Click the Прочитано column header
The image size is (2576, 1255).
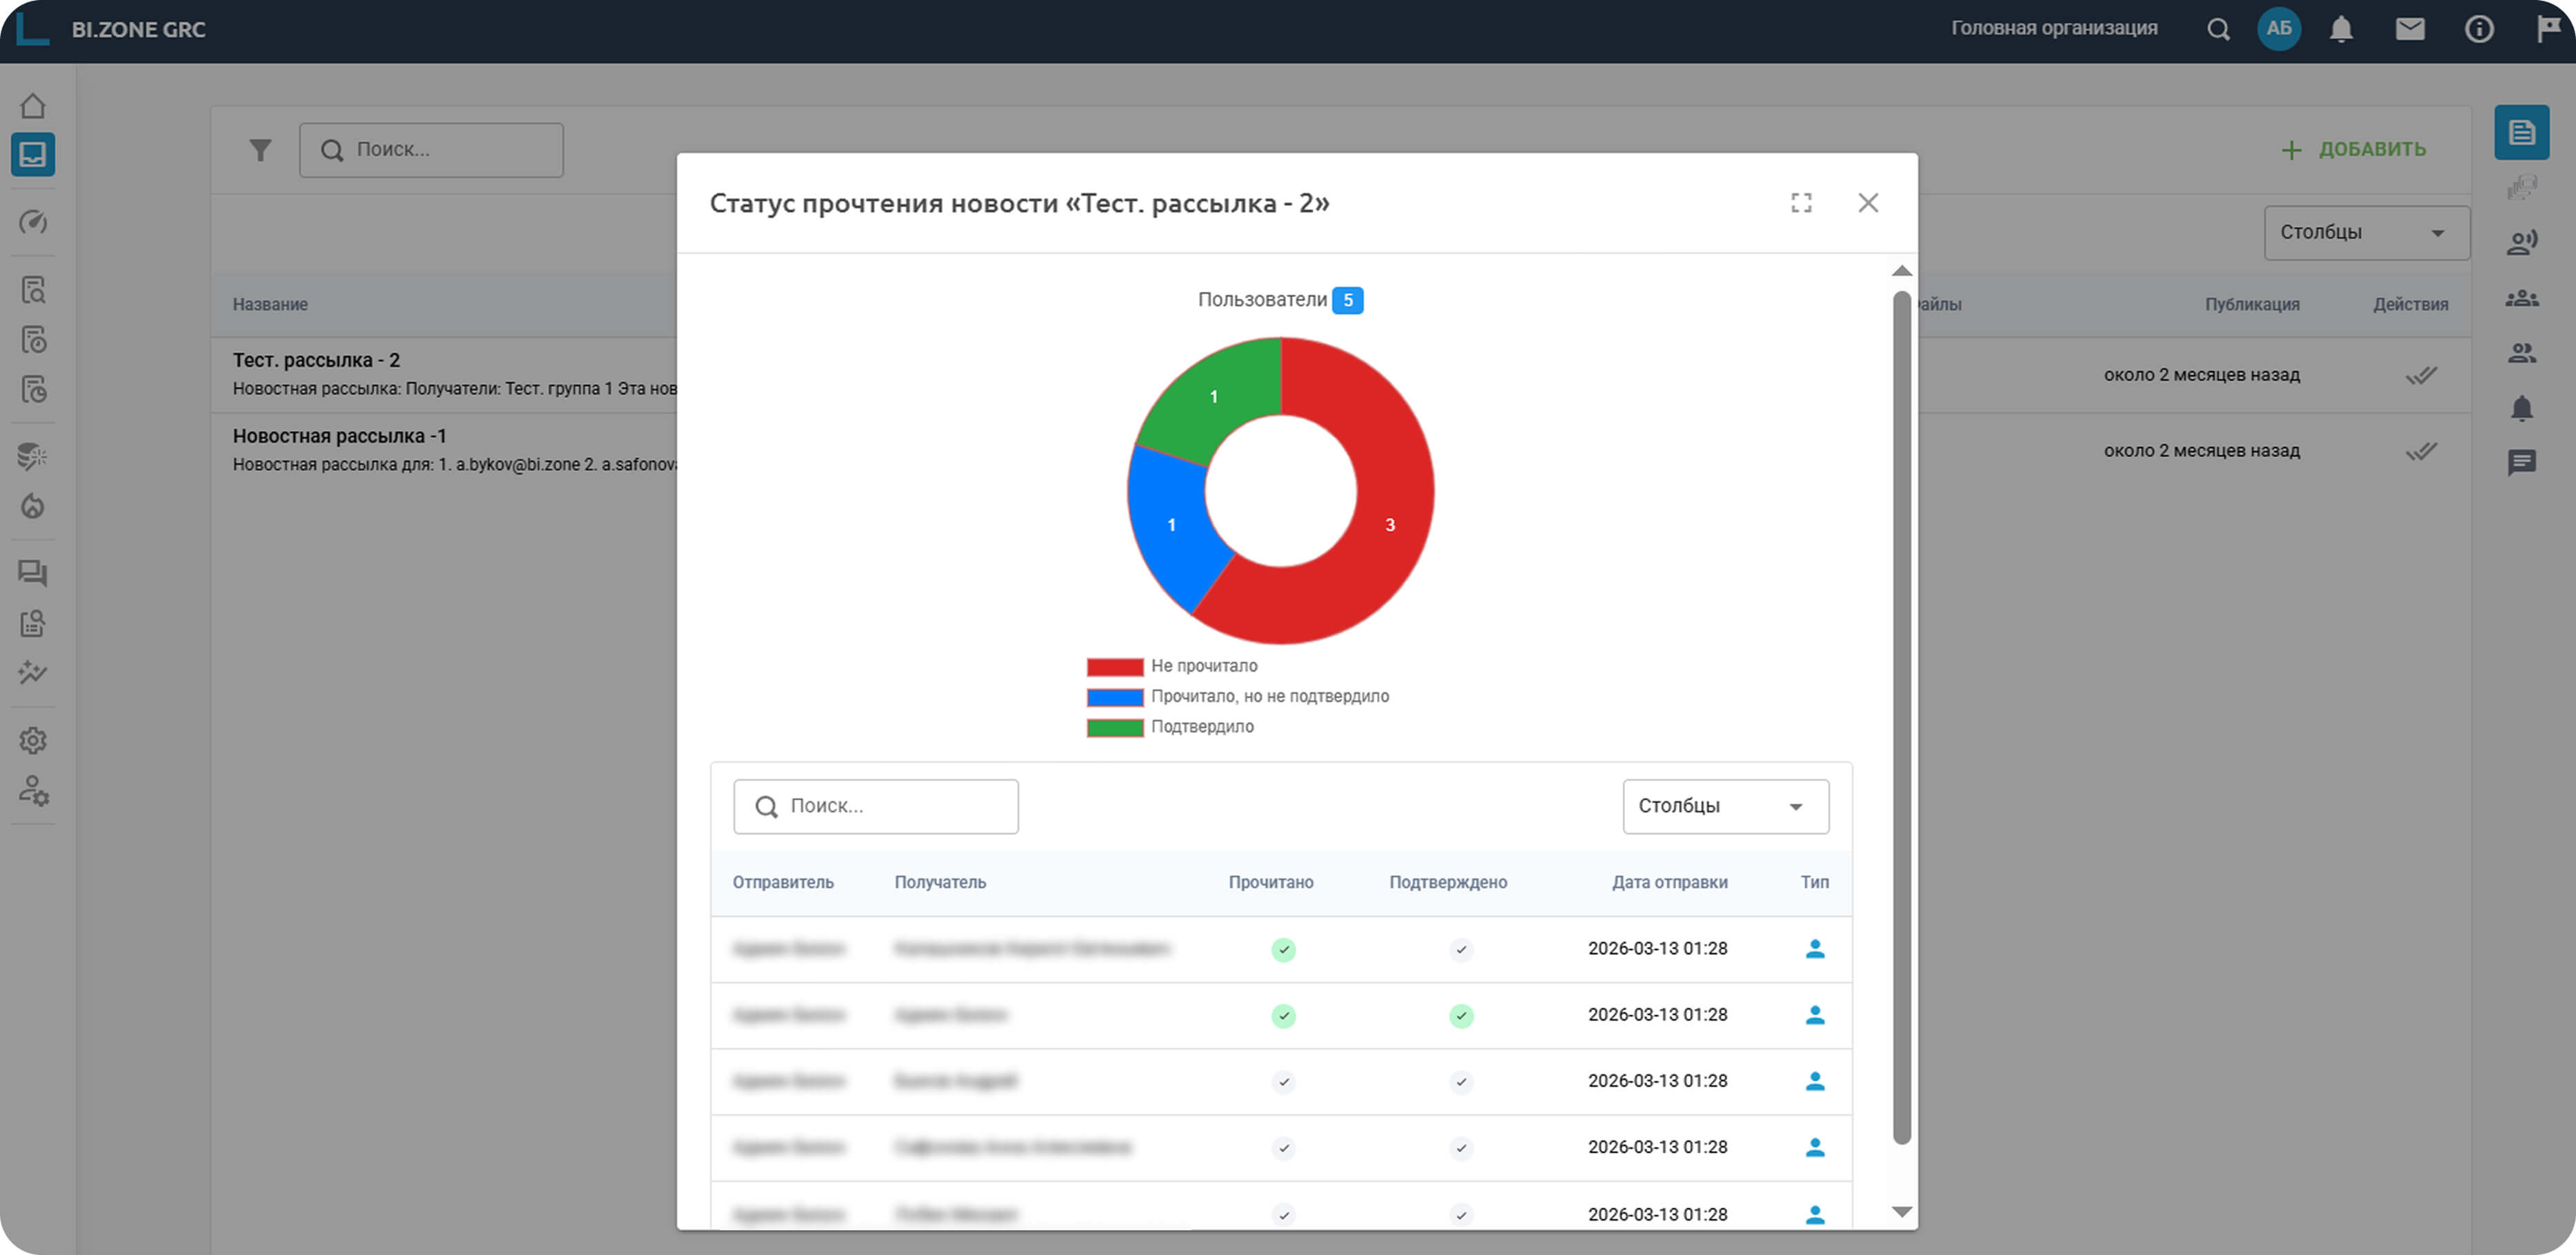tap(1271, 882)
